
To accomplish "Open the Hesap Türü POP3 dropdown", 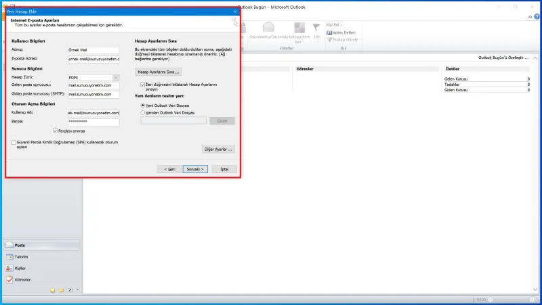I will [x=115, y=78].
